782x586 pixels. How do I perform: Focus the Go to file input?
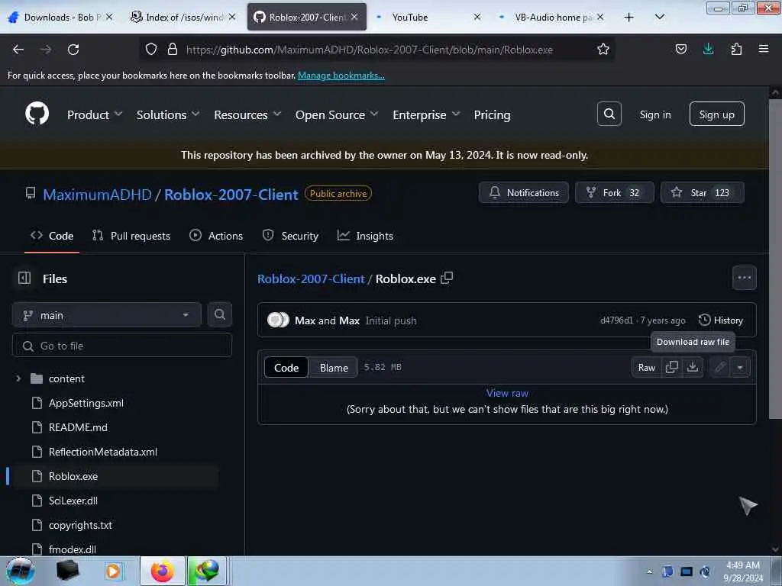pyautogui.click(x=122, y=346)
